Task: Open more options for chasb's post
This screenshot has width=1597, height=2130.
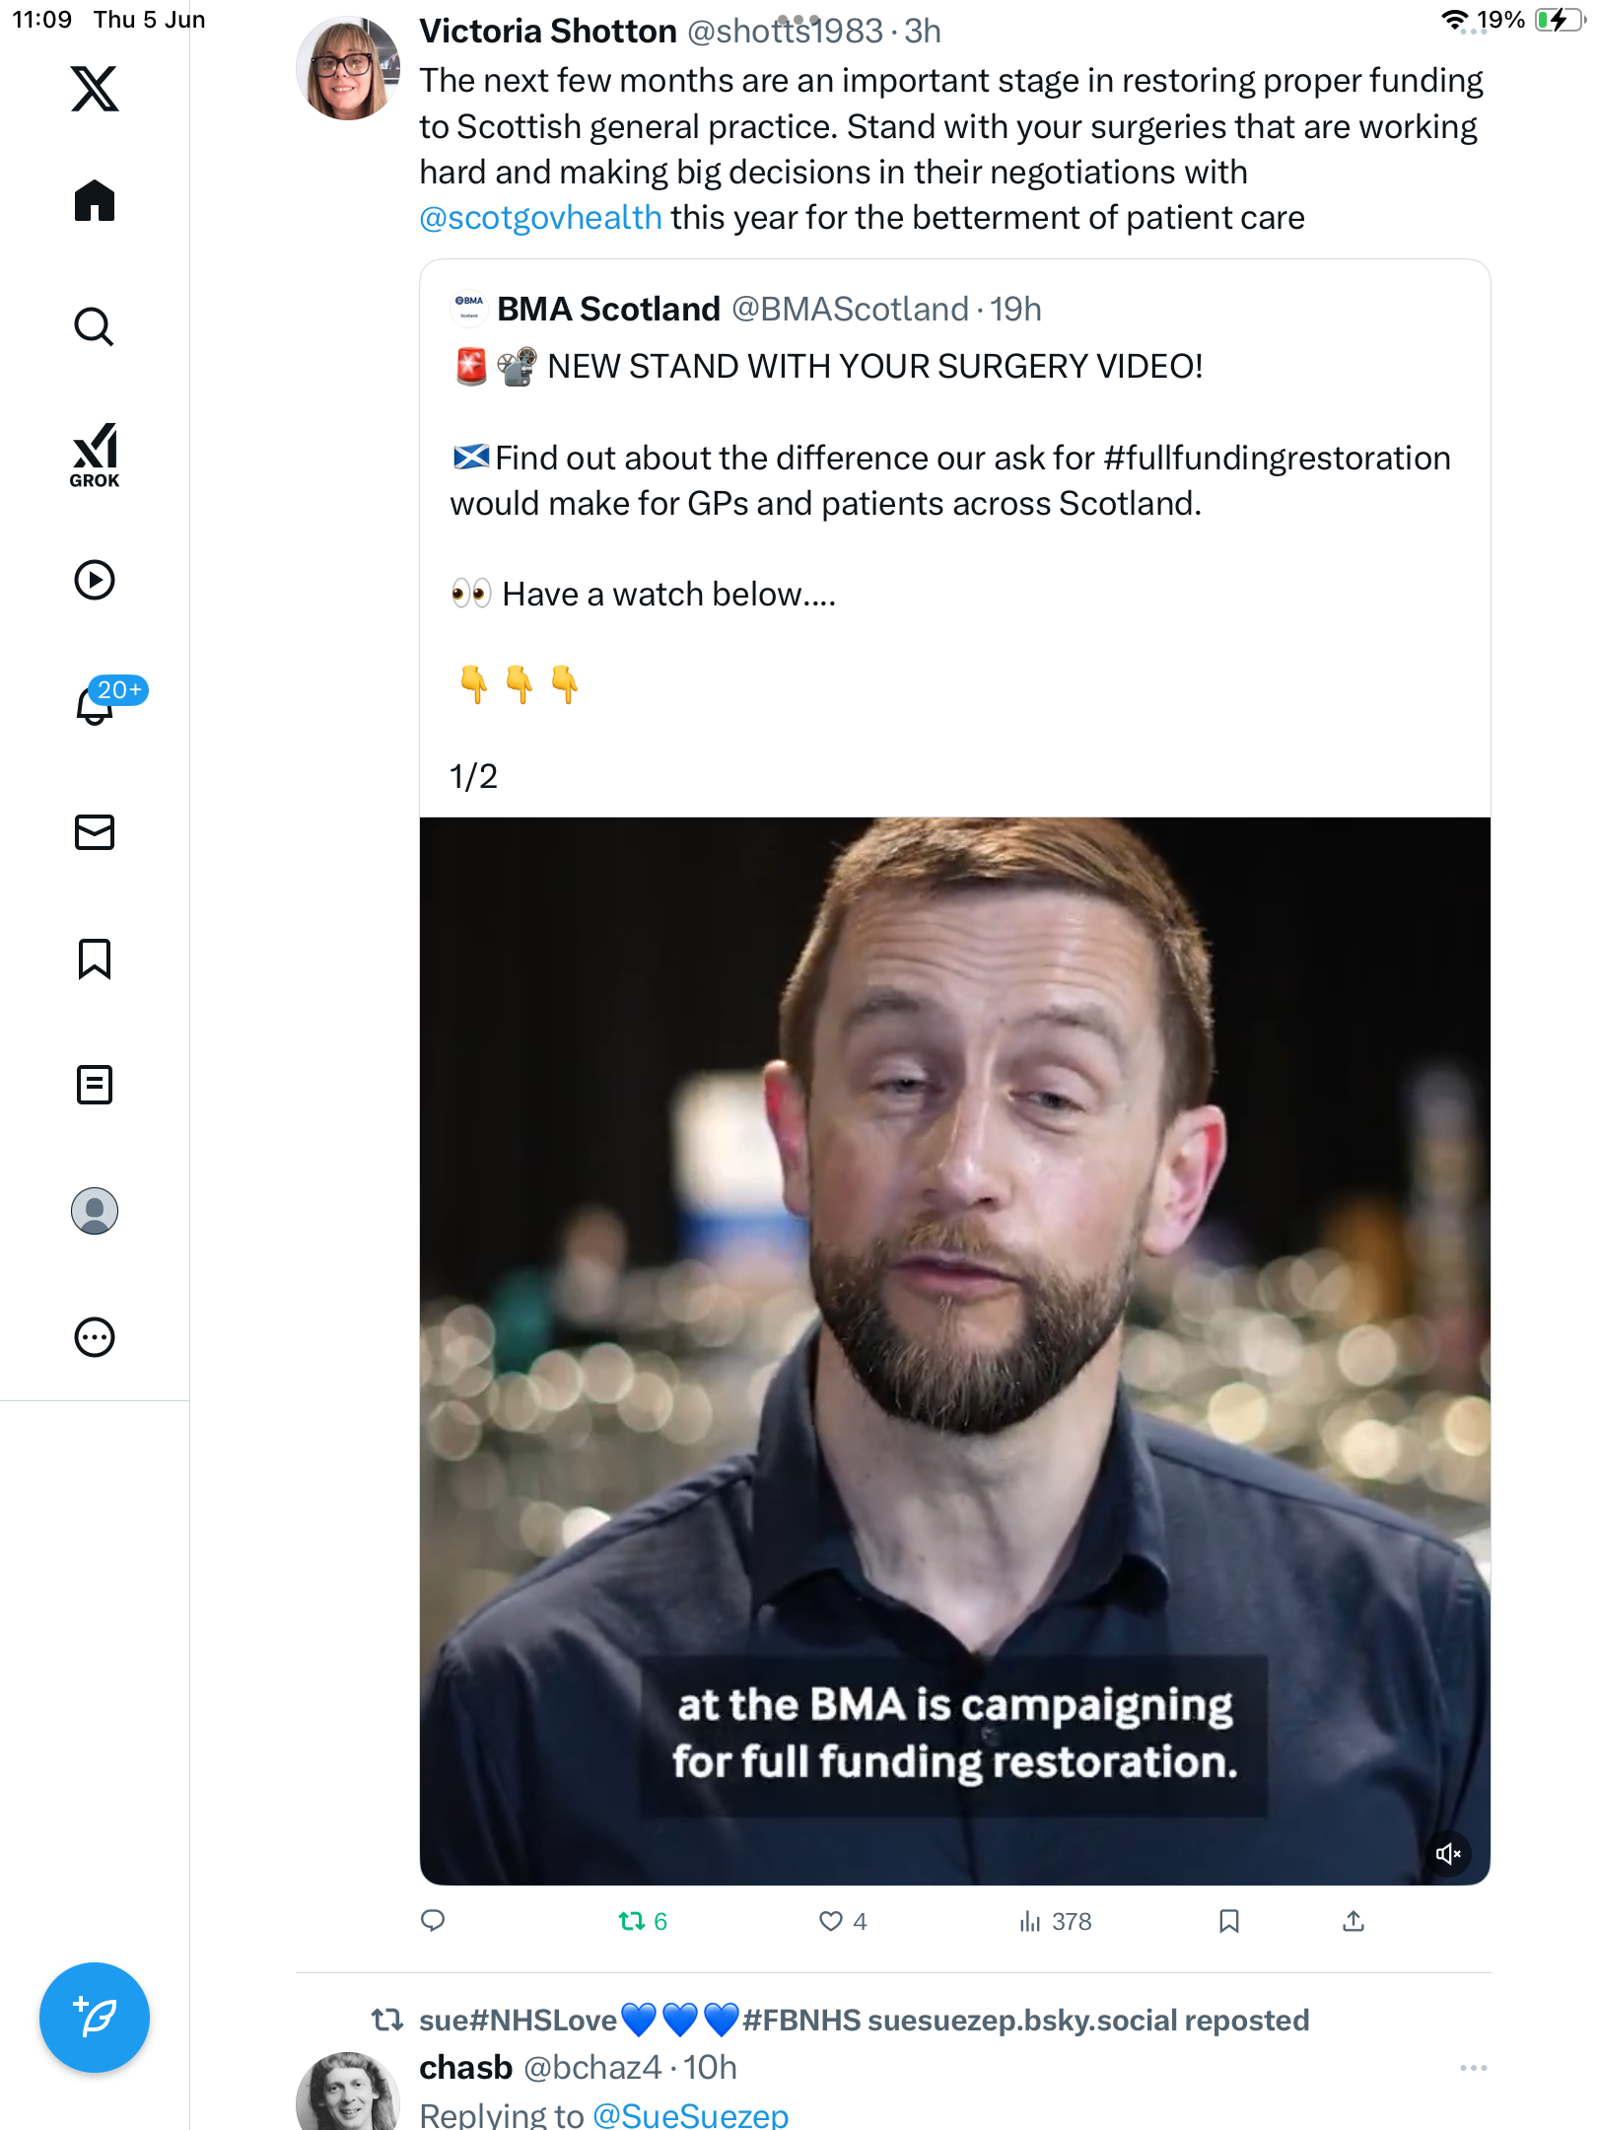Action: [1473, 2068]
